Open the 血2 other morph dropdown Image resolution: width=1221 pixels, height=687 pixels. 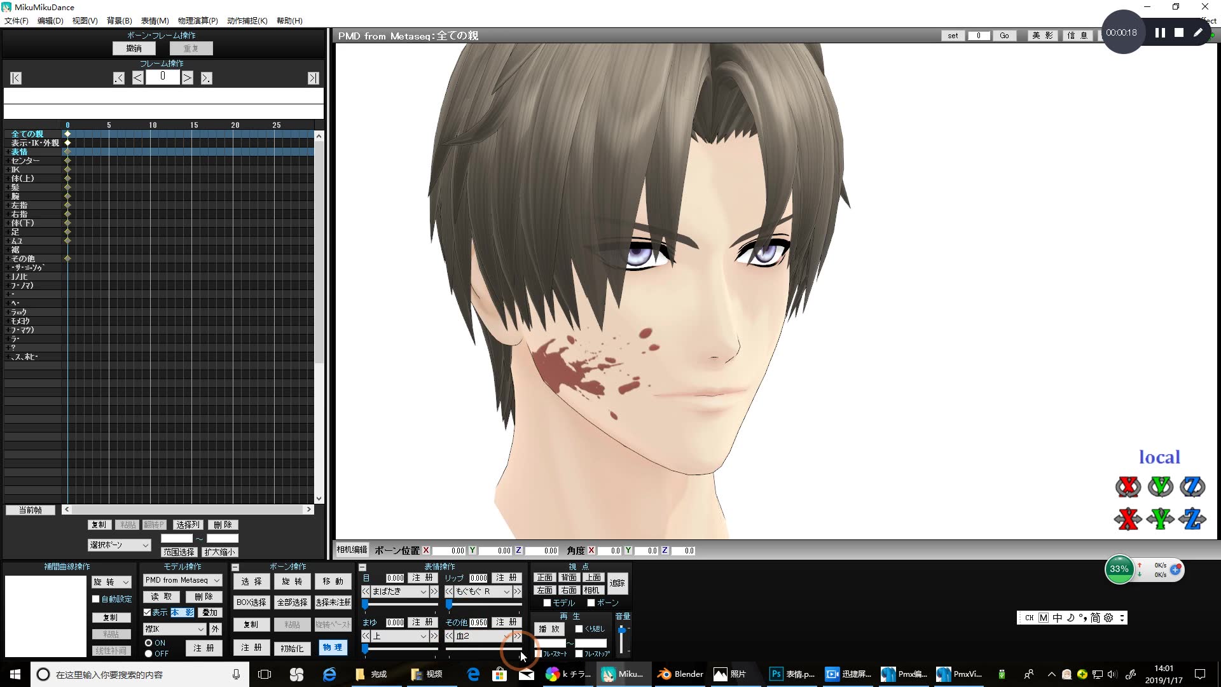483,636
